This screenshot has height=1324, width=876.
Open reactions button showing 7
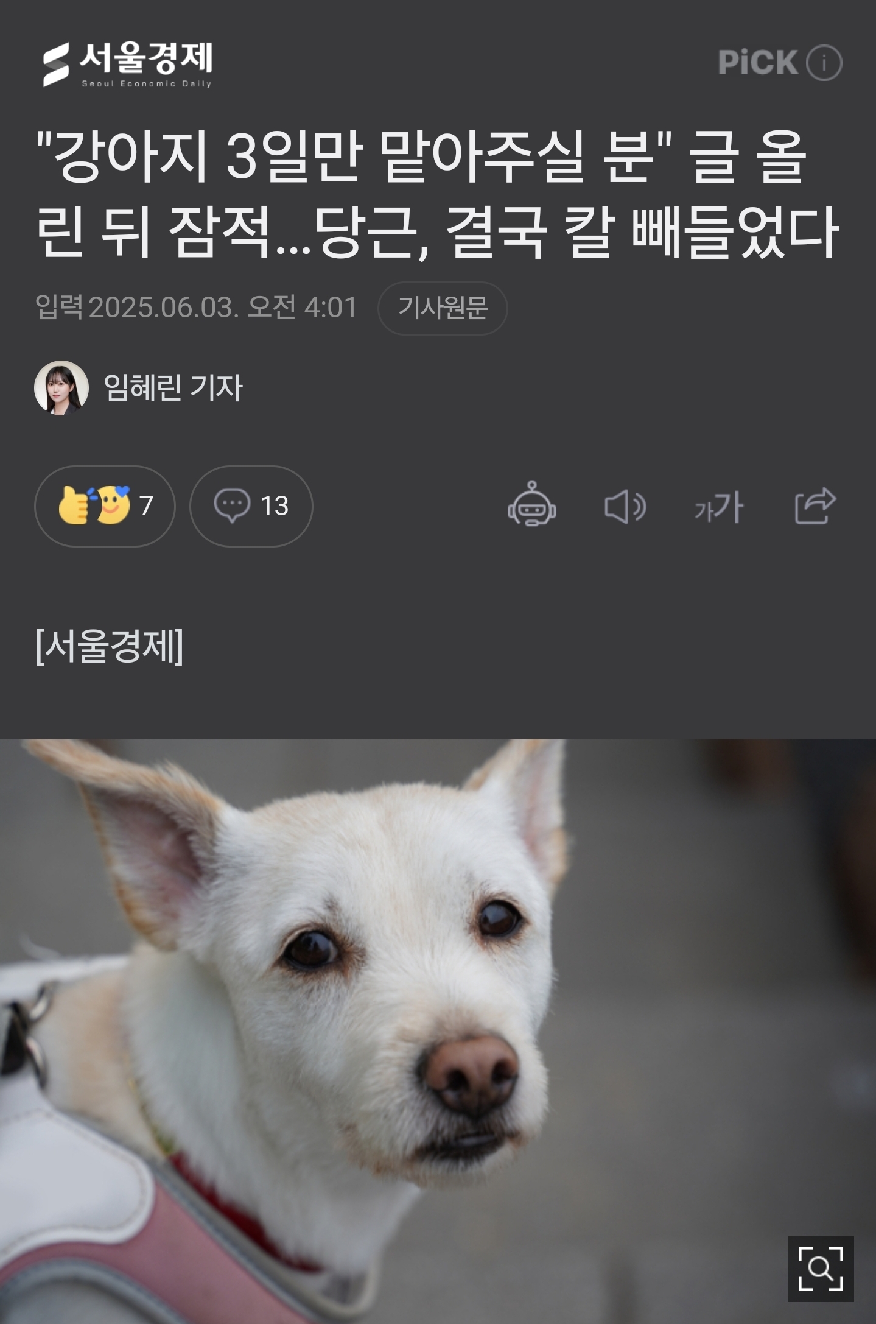click(x=105, y=506)
